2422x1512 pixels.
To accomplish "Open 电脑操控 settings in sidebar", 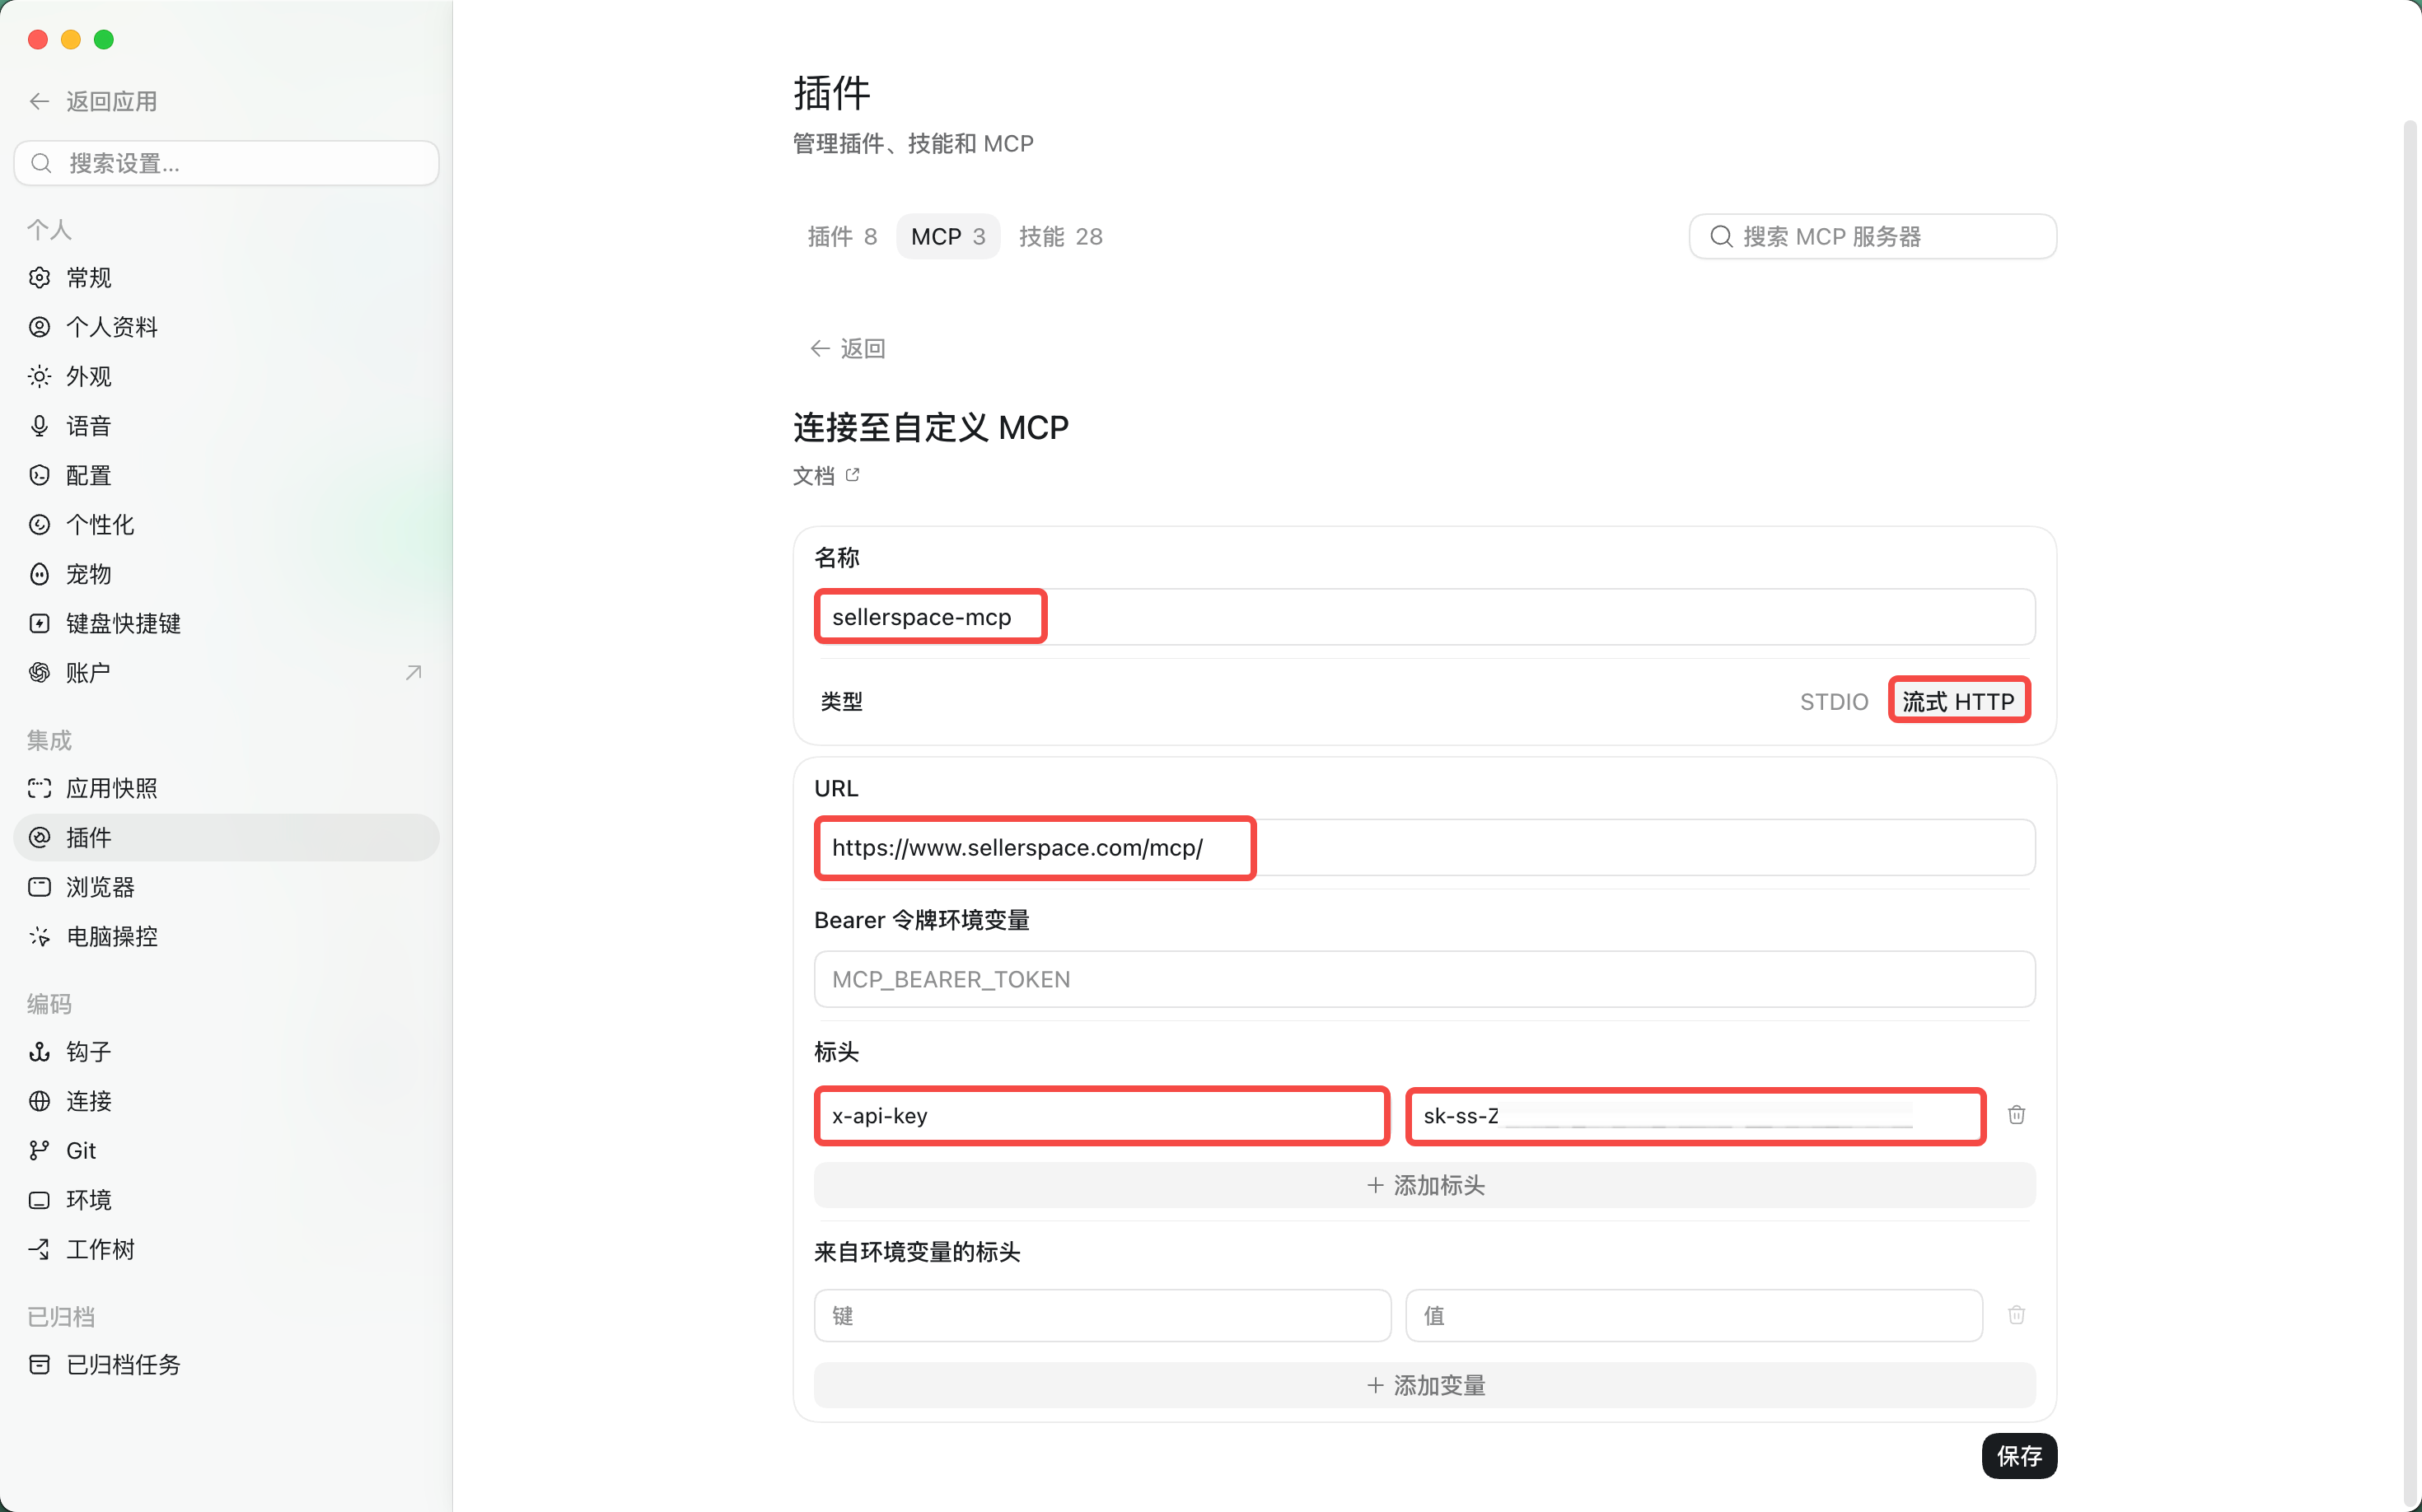I will 226,937.
